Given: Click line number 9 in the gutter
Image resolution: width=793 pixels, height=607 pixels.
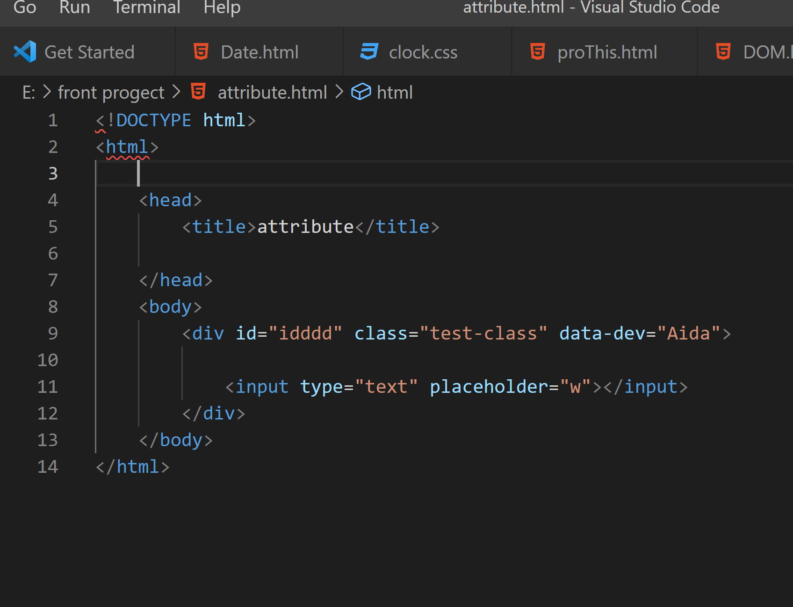Looking at the screenshot, I should pyautogui.click(x=53, y=334).
